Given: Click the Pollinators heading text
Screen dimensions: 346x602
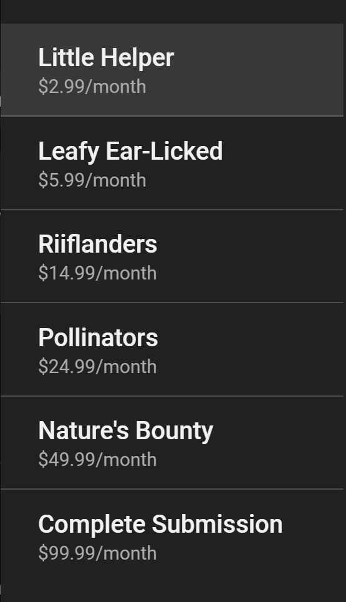Looking at the screenshot, I should [x=99, y=337].
